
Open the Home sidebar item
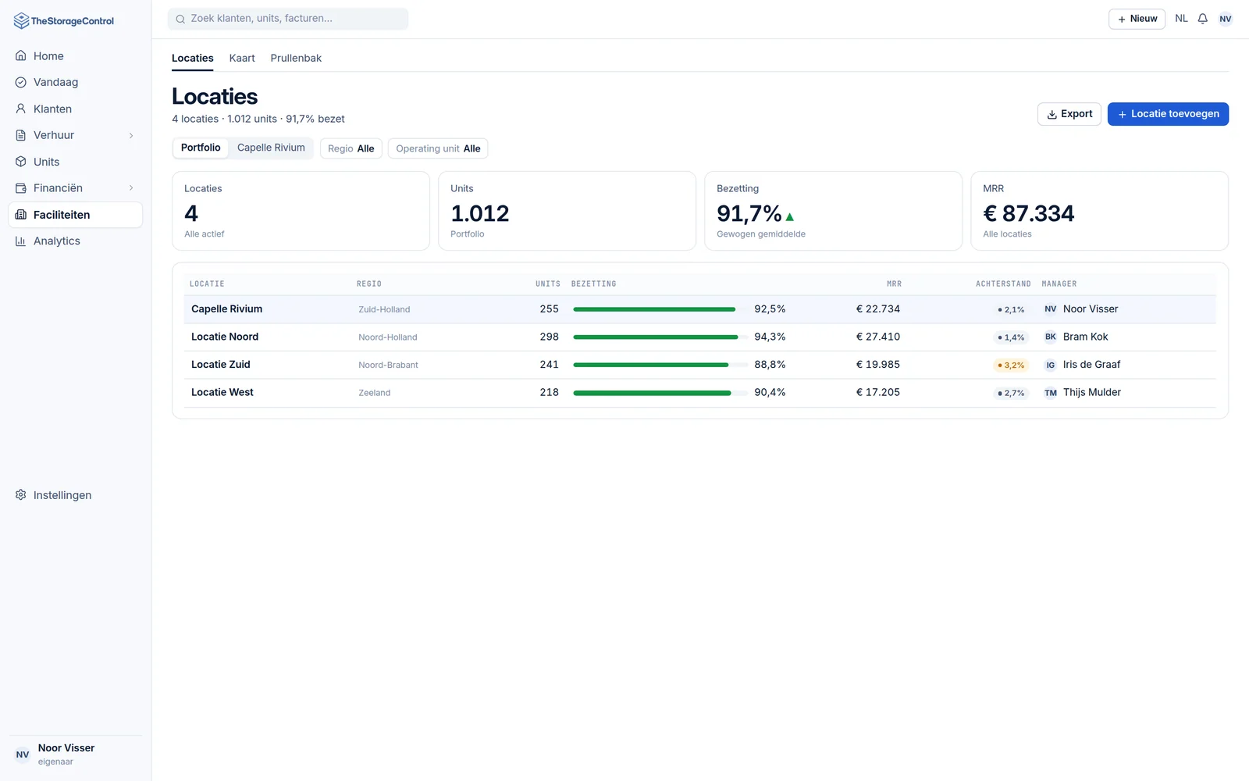click(x=75, y=56)
